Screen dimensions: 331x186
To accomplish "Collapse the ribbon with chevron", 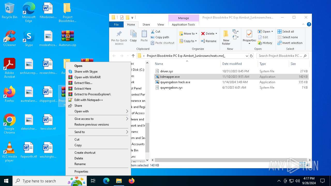I will (303, 25).
